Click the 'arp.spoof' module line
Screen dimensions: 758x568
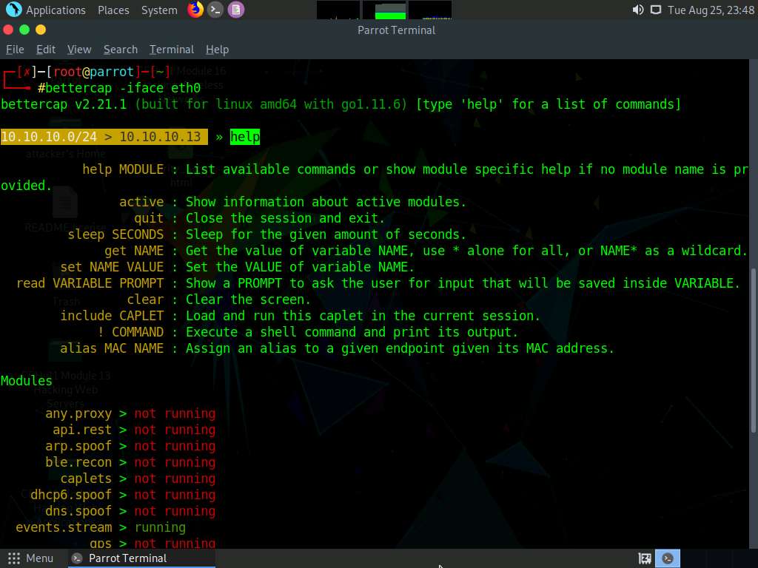(x=130, y=446)
